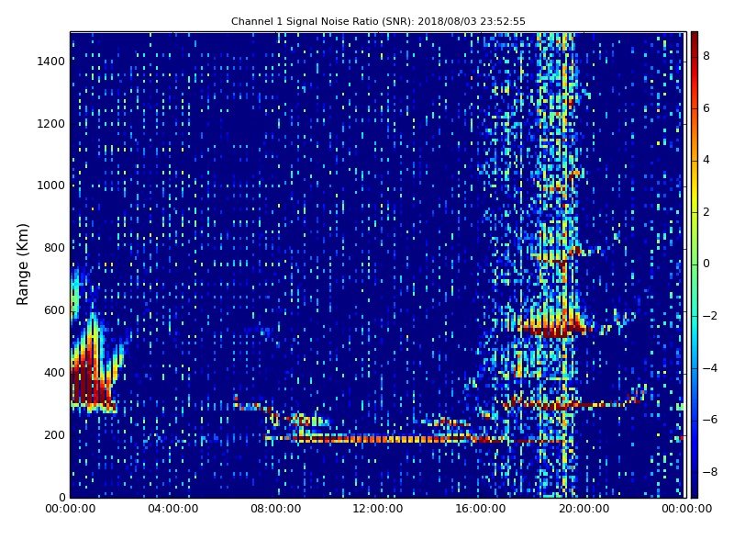
Task: Click the 800 tick label on range axis
Action: tap(54, 248)
